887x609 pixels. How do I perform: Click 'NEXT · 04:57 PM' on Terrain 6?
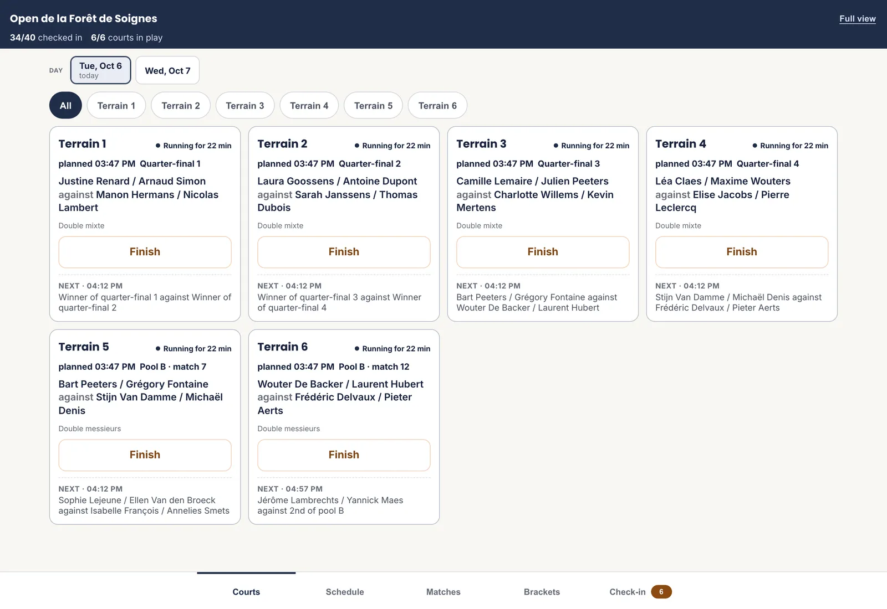tap(290, 489)
